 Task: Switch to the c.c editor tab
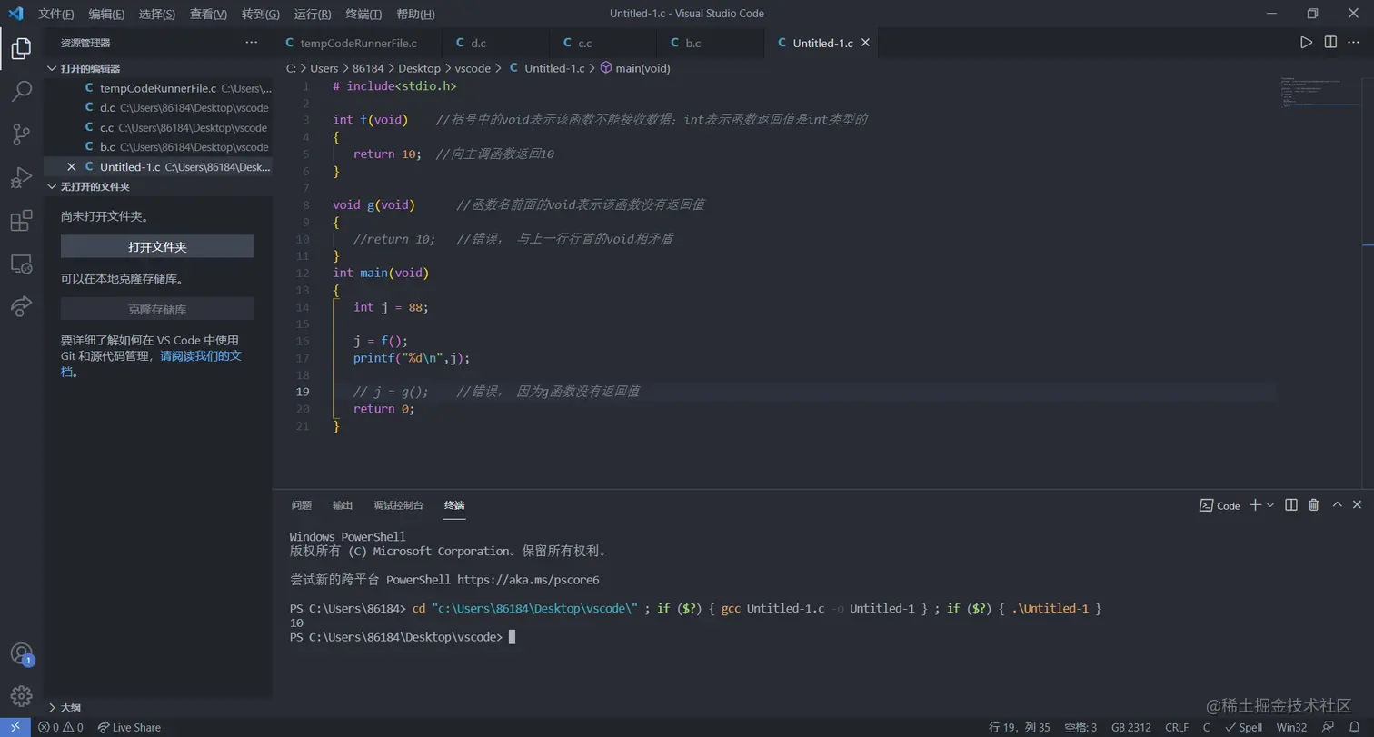point(603,43)
